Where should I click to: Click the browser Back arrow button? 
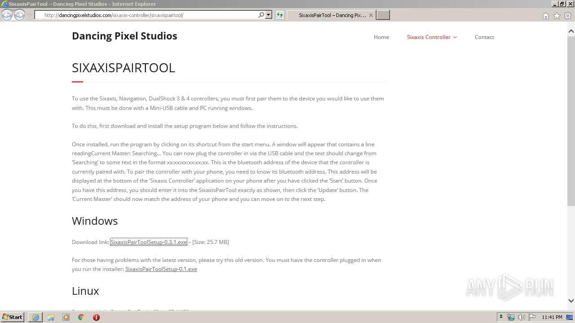pos(7,15)
